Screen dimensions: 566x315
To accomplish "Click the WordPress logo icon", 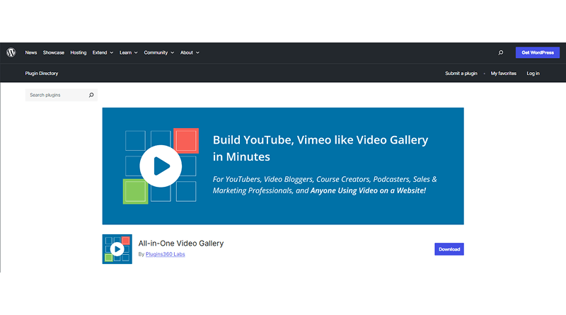I will click(x=11, y=53).
